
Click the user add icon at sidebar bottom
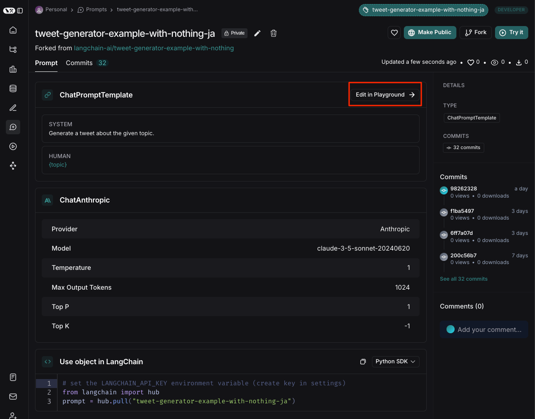click(x=13, y=415)
